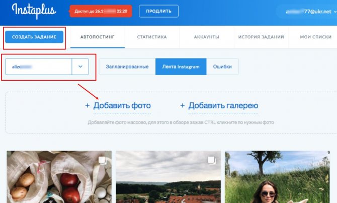Open the Аккаунты tab
337x203 pixels.
pyautogui.click(x=207, y=37)
